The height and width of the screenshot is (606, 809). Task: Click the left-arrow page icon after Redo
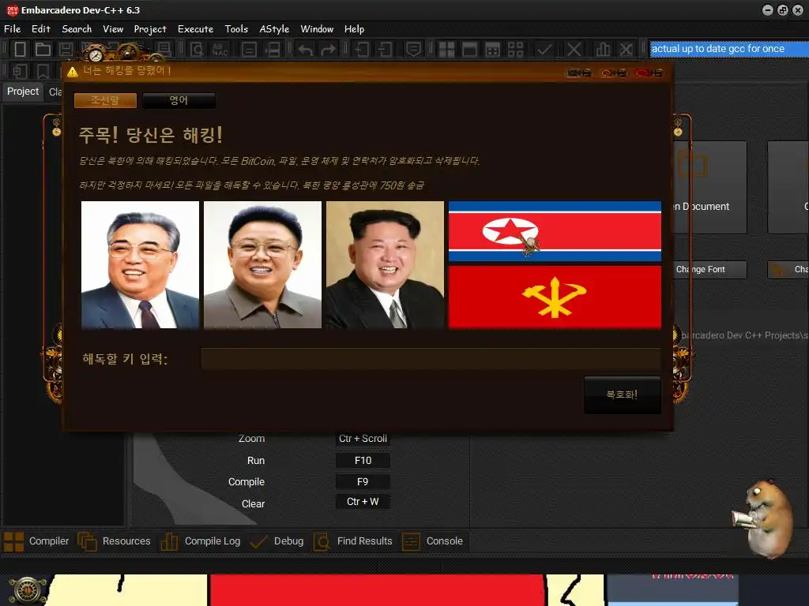point(362,50)
